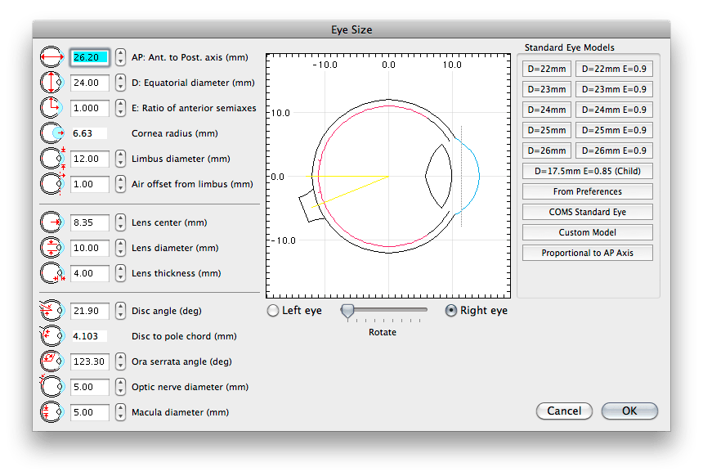The image size is (703, 476).
Task: Click the Equatorial diameter 24.00 field
Action: tap(90, 83)
